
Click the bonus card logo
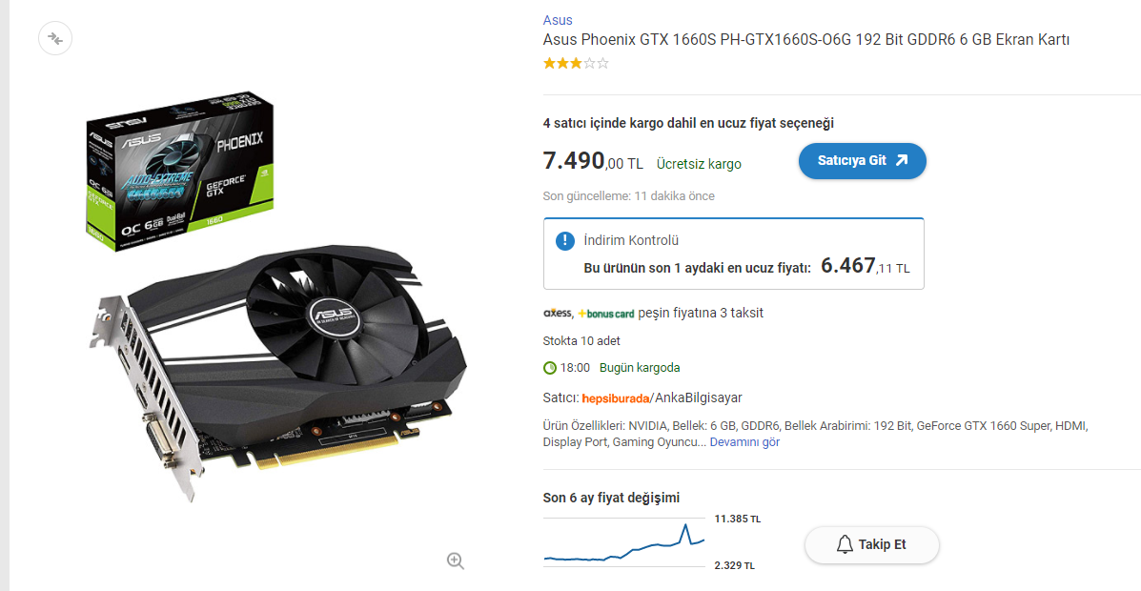606,314
